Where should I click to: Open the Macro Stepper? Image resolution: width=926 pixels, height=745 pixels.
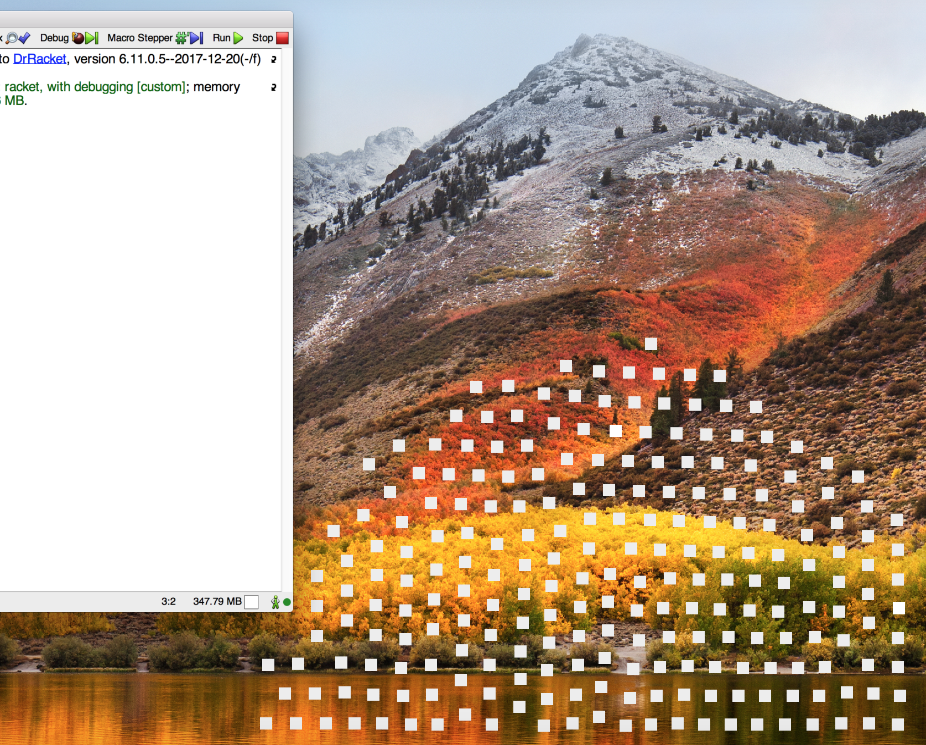pos(155,38)
